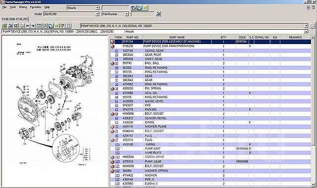The width and height of the screenshot is (317, 188).
Task: Click item link 03 for GEAR; PILOT
Action: coord(116,55)
